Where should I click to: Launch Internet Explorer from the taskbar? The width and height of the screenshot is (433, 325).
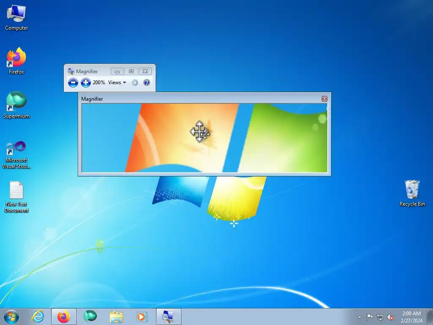pyautogui.click(x=38, y=317)
